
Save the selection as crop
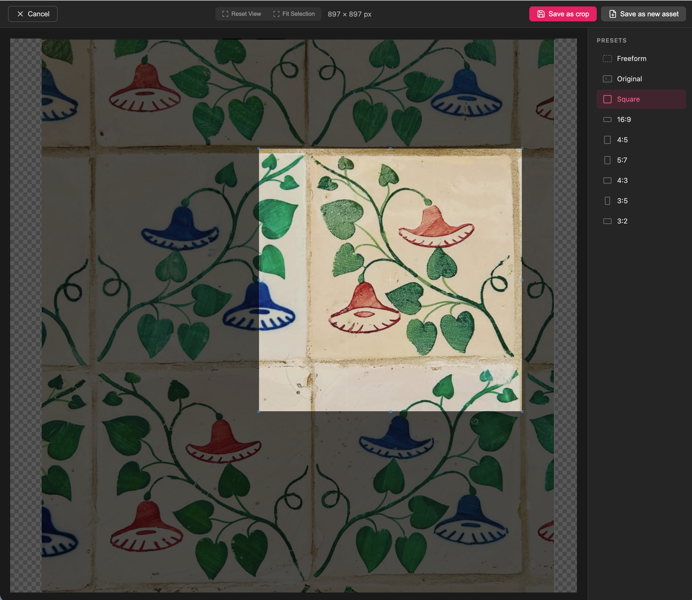point(563,14)
